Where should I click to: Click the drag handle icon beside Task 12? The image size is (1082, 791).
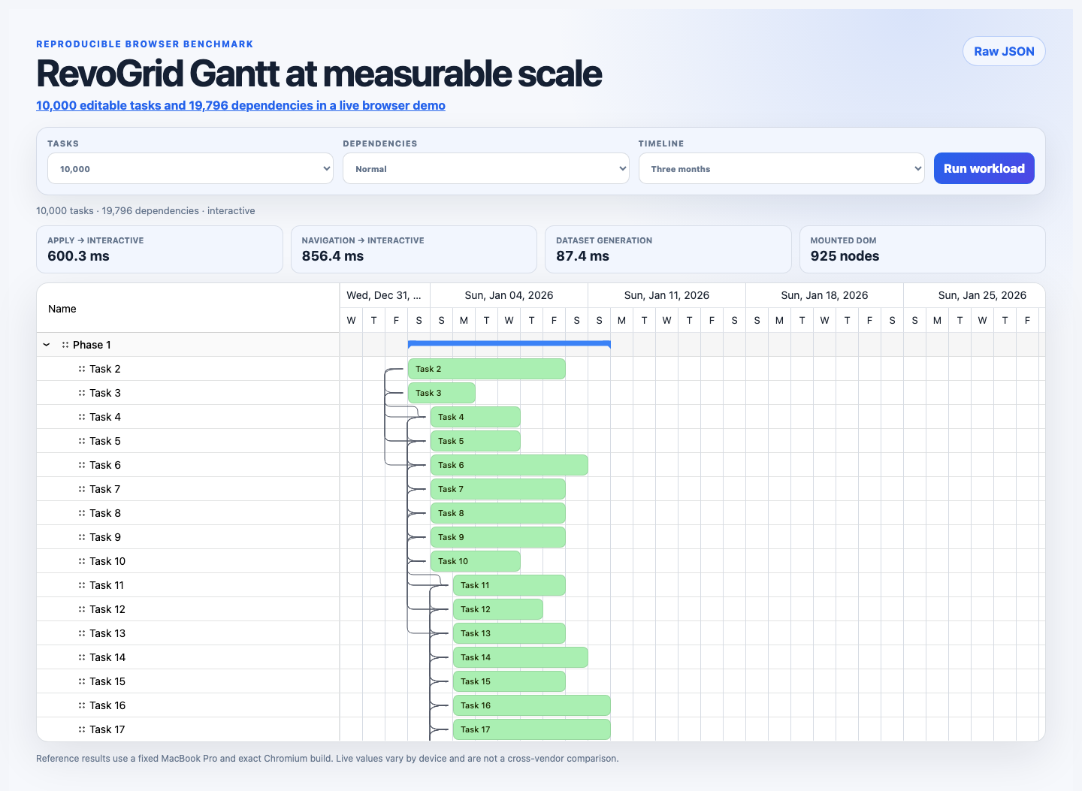tap(82, 609)
